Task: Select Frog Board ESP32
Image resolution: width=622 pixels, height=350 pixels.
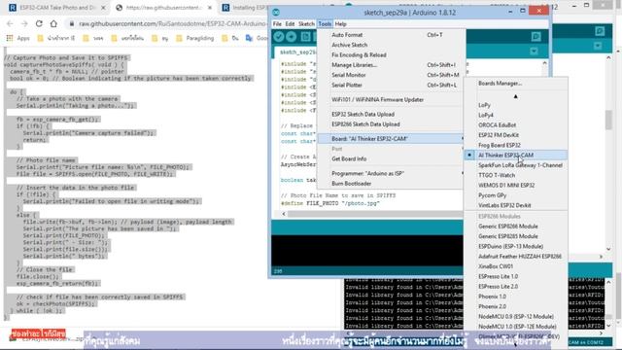Action: [516, 145]
